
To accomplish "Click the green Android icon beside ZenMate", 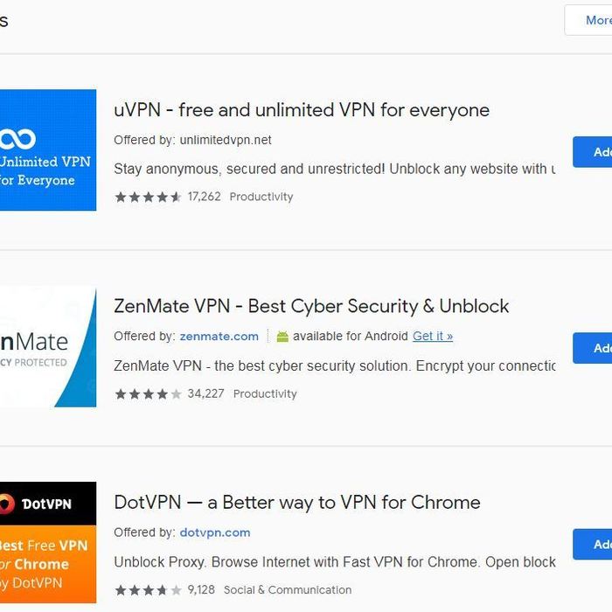I will click(x=282, y=336).
